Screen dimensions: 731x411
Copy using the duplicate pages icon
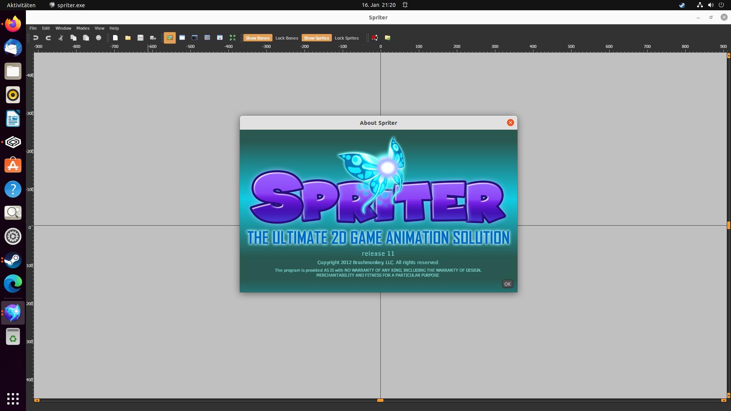click(73, 38)
